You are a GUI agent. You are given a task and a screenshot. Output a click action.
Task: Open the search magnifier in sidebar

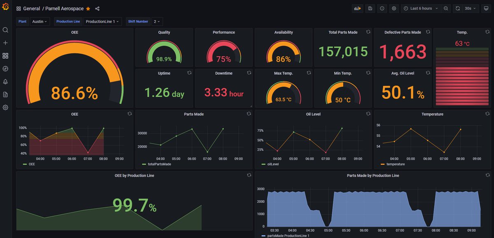pos(5,30)
